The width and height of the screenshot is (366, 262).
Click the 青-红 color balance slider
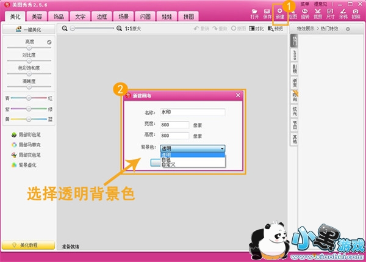(x=29, y=98)
